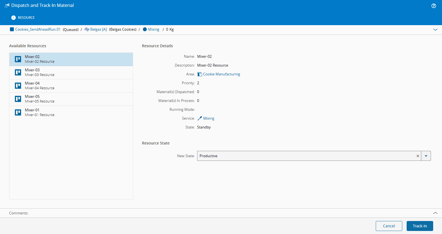Click the Mixer-01 resource icon

tap(18, 112)
